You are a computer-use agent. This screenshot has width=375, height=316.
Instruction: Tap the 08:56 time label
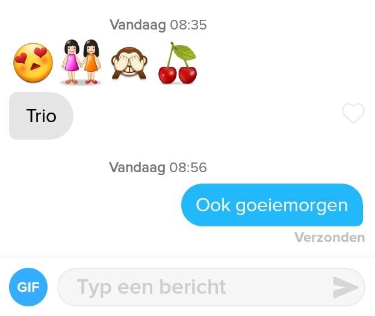pos(188,167)
